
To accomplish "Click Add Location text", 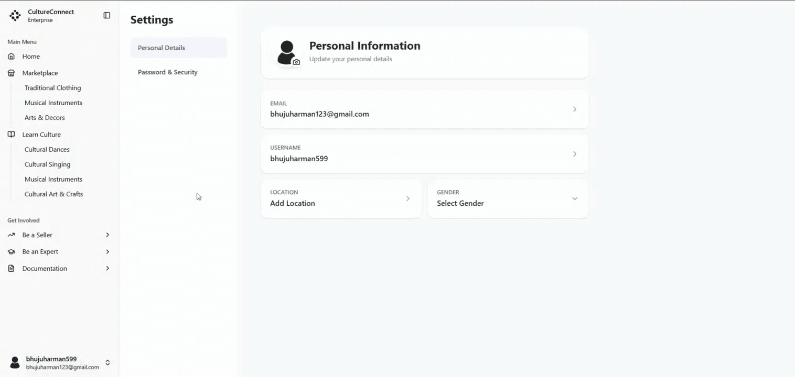I will (x=293, y=203).
